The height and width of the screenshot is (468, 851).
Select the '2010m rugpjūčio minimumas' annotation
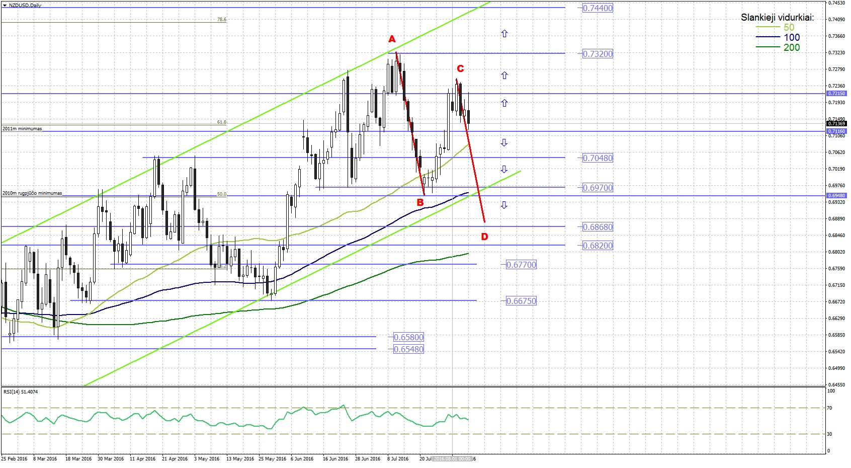click(32, 193)
